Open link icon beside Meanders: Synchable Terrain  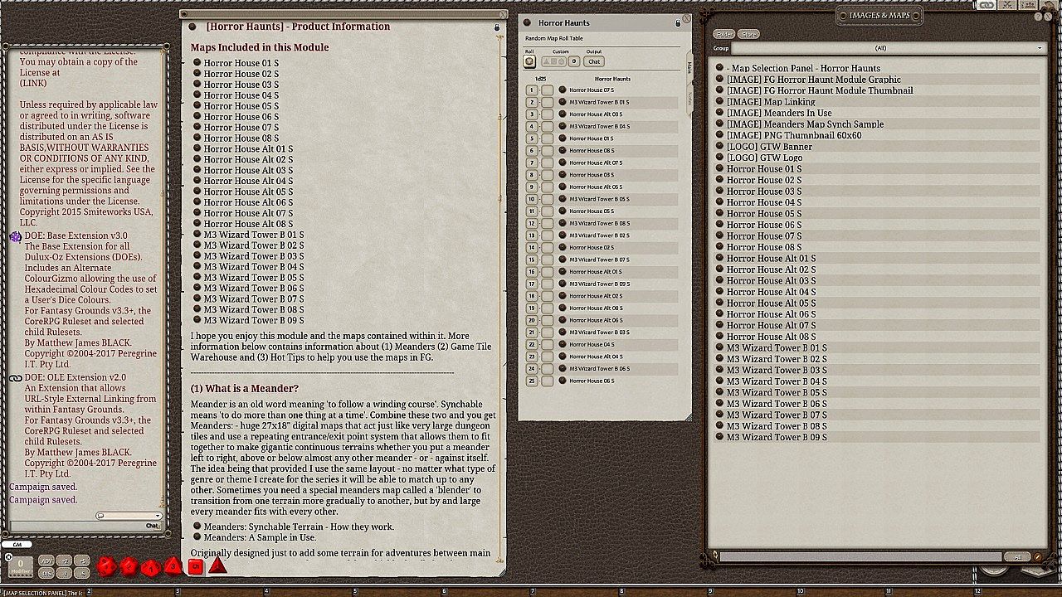click(197, 527)
